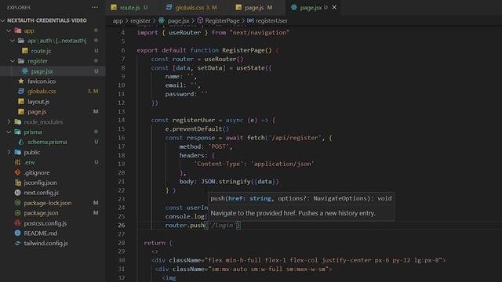Switch to the route.js editor tab
Image resolution: width=502 pixels, height=282 pixels.
(x=129, y=7)
